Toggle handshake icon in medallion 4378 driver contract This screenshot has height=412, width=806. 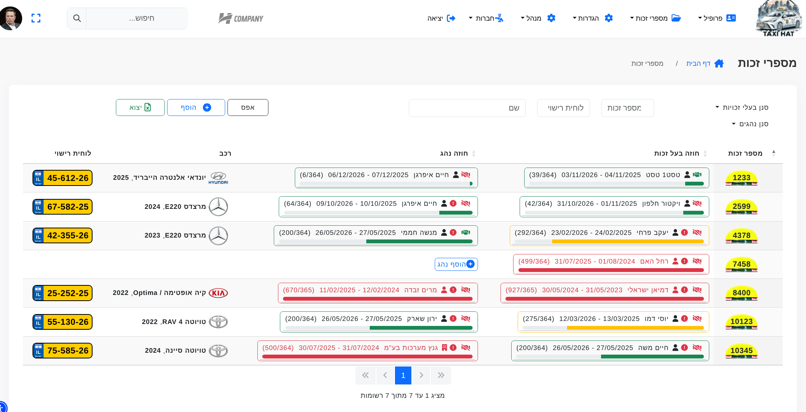point(465,233)
